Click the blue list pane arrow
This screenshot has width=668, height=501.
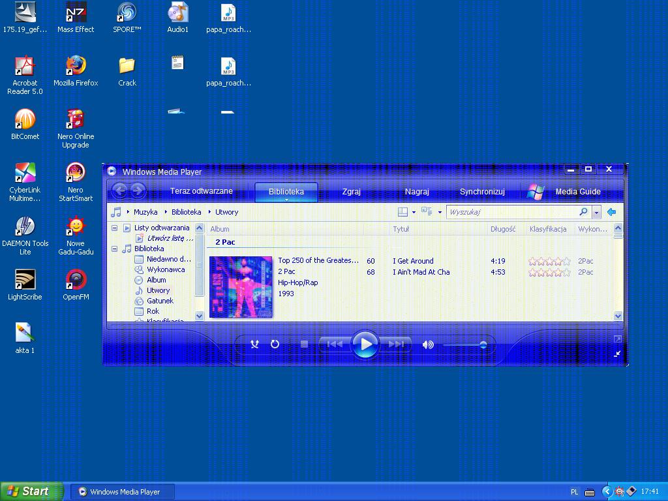click(611, 212)
